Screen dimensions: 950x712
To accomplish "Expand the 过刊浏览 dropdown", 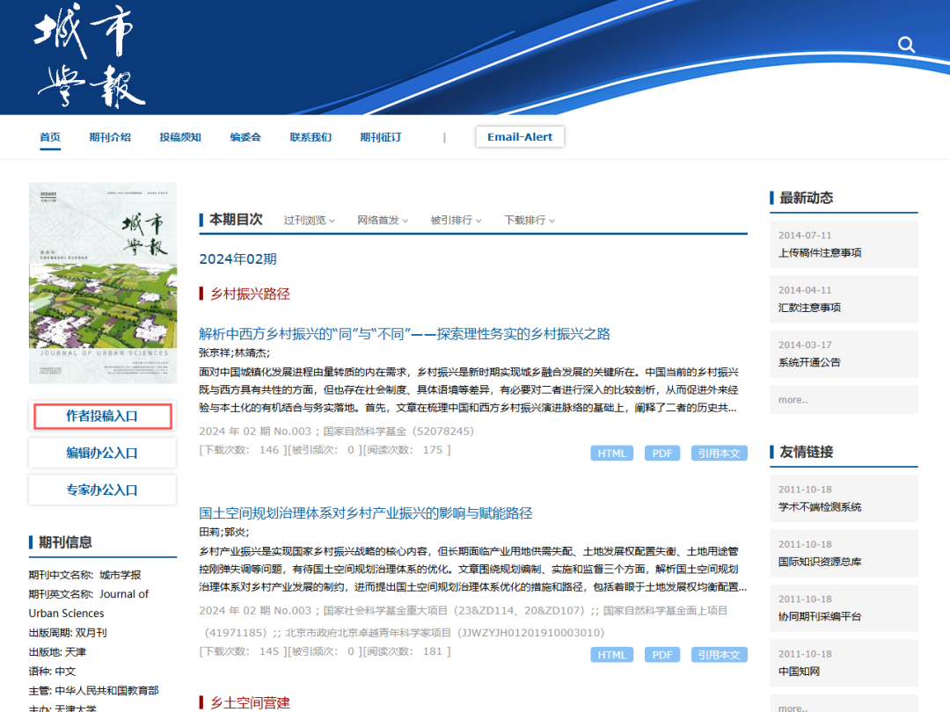I will click(309, 220).
